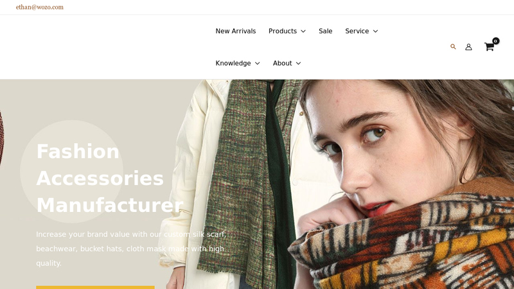Expand the About dropdown chevron
The width and height of the screenshot is (514, 289).
[298, 63]
